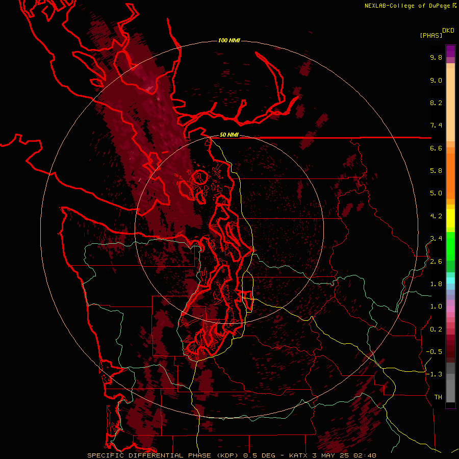The height and width of the screenshot is (459, 459).
Task: Select the 5.0 scale label
Action: point(436,193)
